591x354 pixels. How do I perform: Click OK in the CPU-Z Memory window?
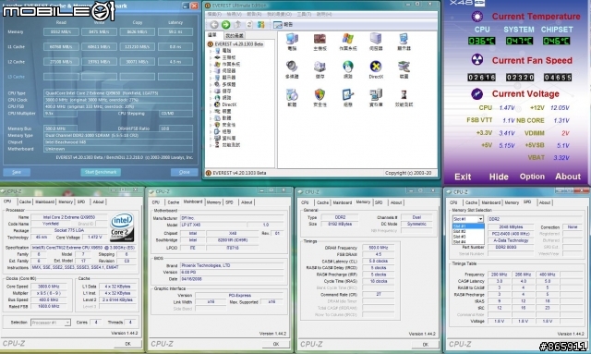pyautogui.click(x=425, y=345)
